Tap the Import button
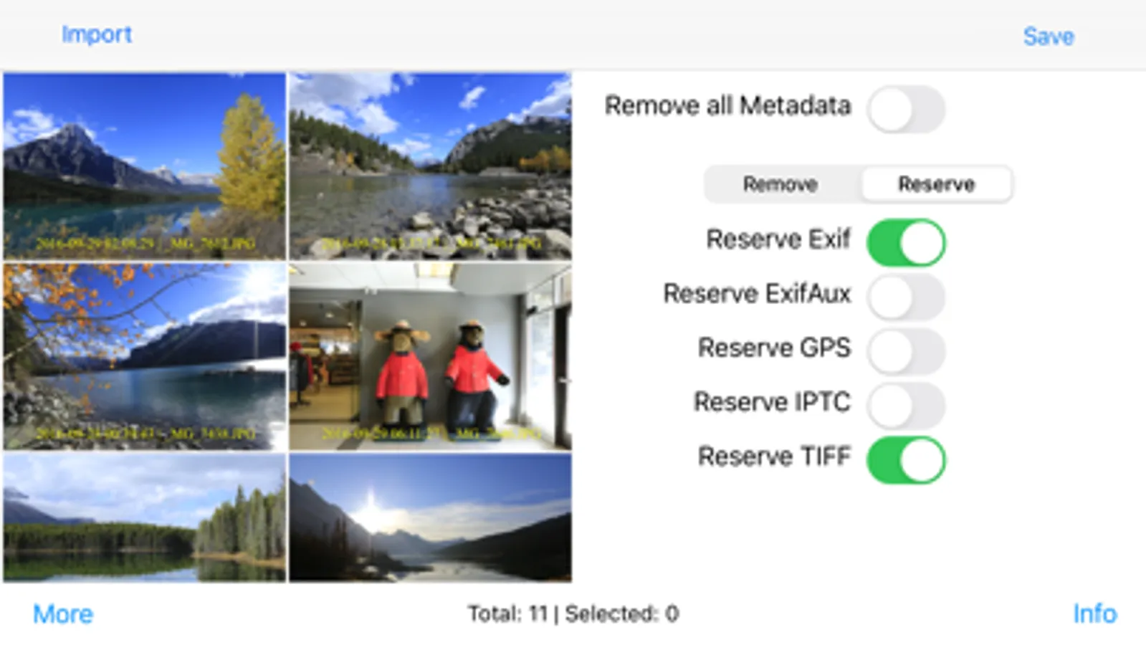The width and height of the screenshot is (1146, 645). click(96, 34)
